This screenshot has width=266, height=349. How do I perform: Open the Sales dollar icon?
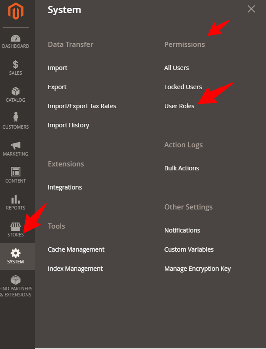click(x=16, y=65)
